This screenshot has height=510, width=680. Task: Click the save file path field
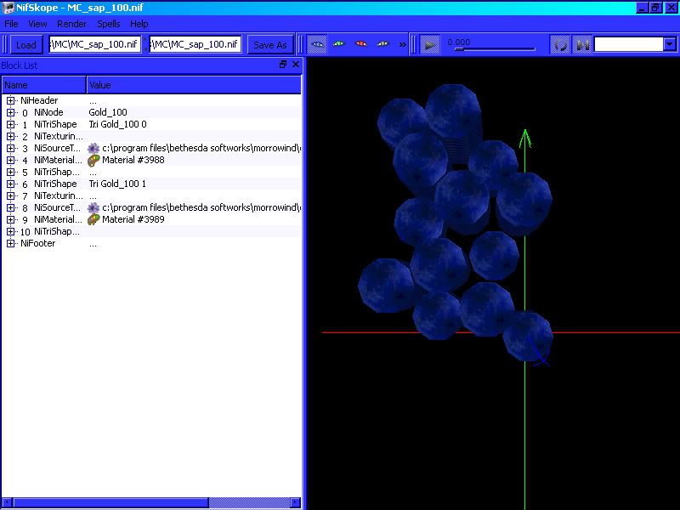195,44
